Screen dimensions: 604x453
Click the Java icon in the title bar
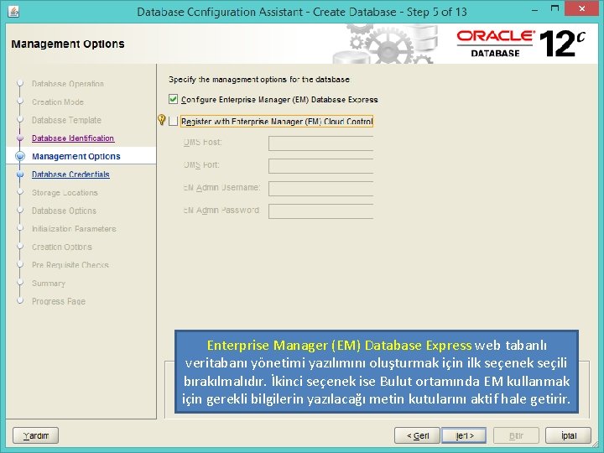13,12
